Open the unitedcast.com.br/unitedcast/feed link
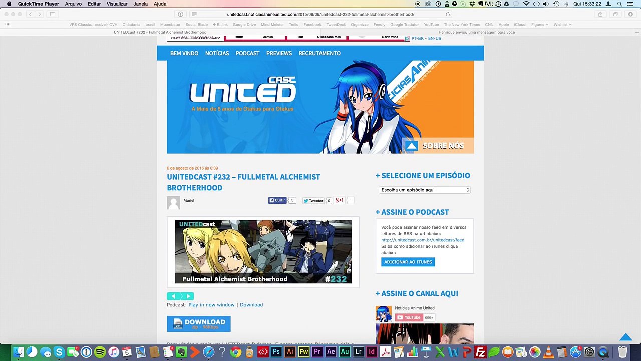The height and width of the screenshot is (361, 641). pyautogui.click(x=423, y=240)
